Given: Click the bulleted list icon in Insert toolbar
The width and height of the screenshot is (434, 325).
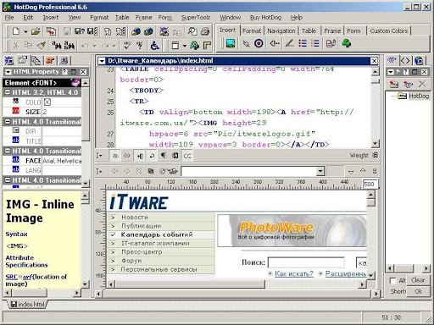Looking at the screenshot, I should pos(303,43).
